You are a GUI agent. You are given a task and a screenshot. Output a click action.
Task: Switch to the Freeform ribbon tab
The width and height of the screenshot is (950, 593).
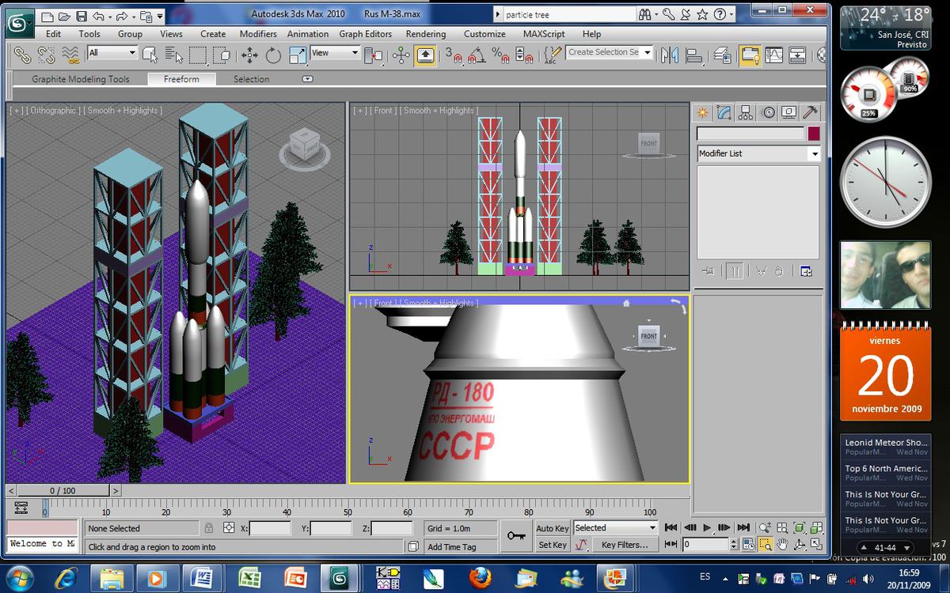(181, 79)
